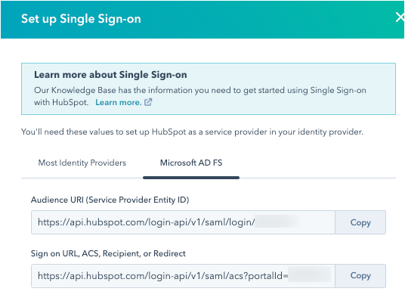Click the Audience URI Service Provider Entity ID label
This screenshot has height=304, width=405.
pyautogui.click(x=110, y=200)
